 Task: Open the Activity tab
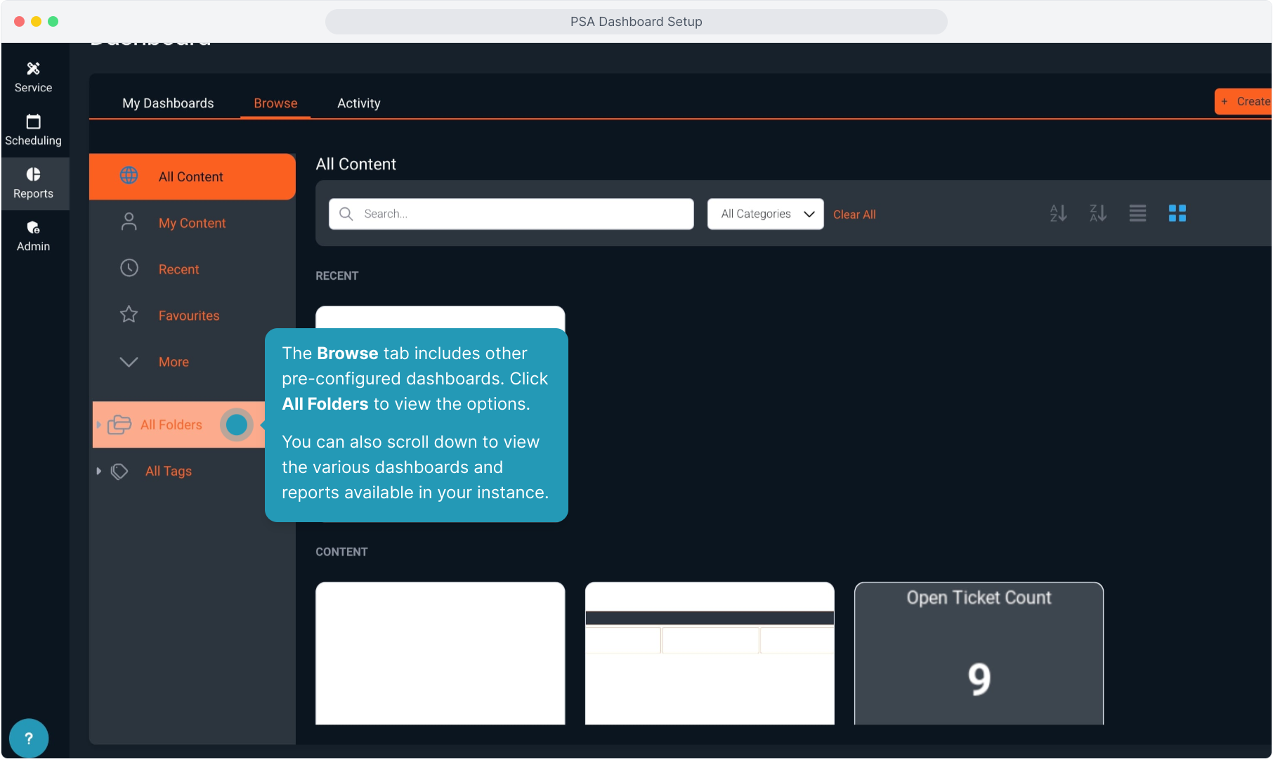(359, 103)
